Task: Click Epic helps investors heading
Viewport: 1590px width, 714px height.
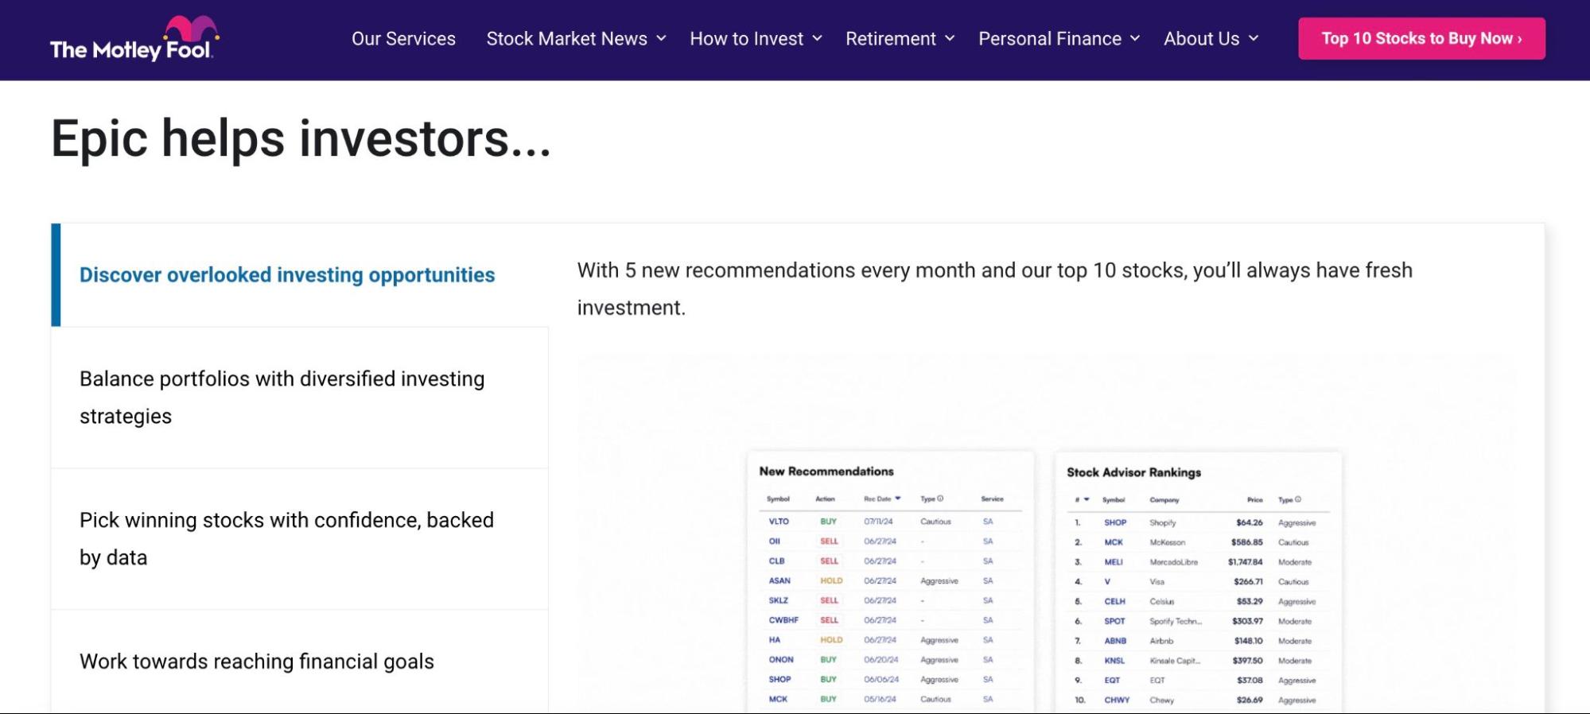Action: tap(301, 139)
